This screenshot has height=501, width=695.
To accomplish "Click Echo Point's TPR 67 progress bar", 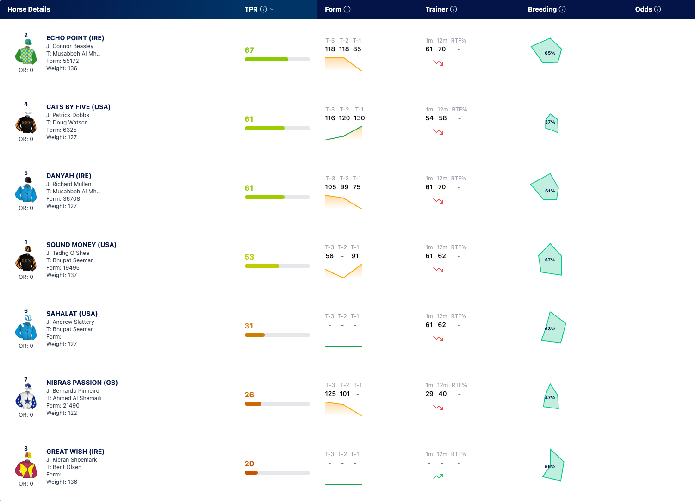I will [277, 59].
